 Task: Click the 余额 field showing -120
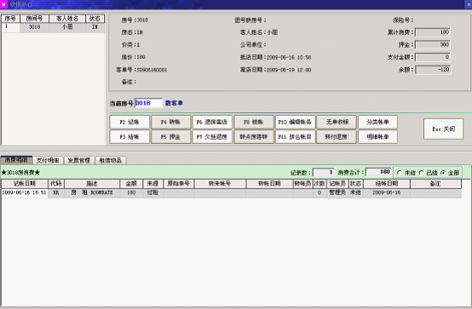[433, 70]
